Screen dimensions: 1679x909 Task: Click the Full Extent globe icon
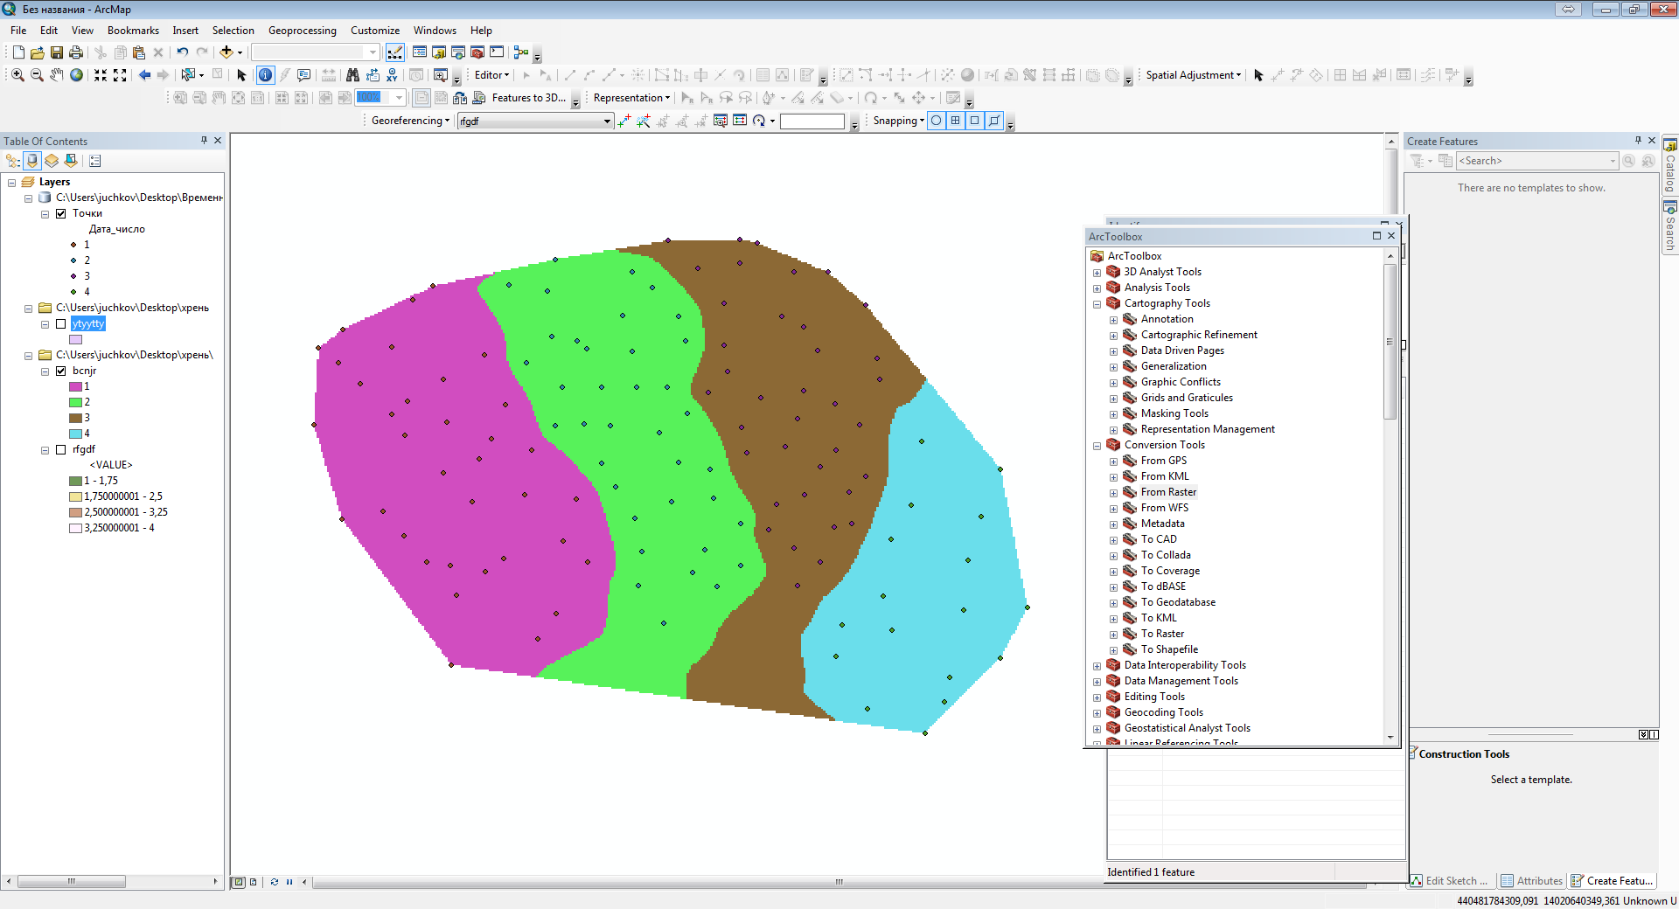pyautogui.click(x=77, y=75)
